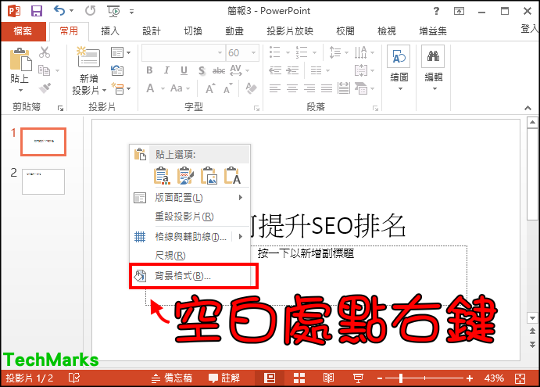Toggle underline formatting

tap(184, 70)
